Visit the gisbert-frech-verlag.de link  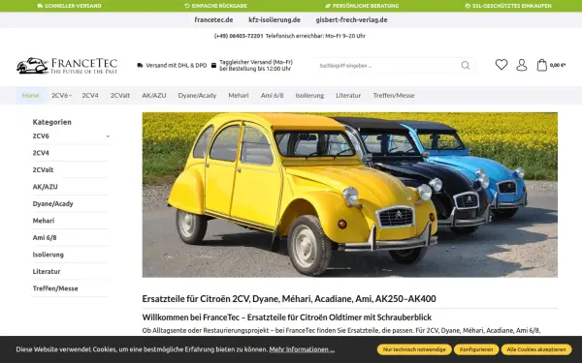[351, 20]
